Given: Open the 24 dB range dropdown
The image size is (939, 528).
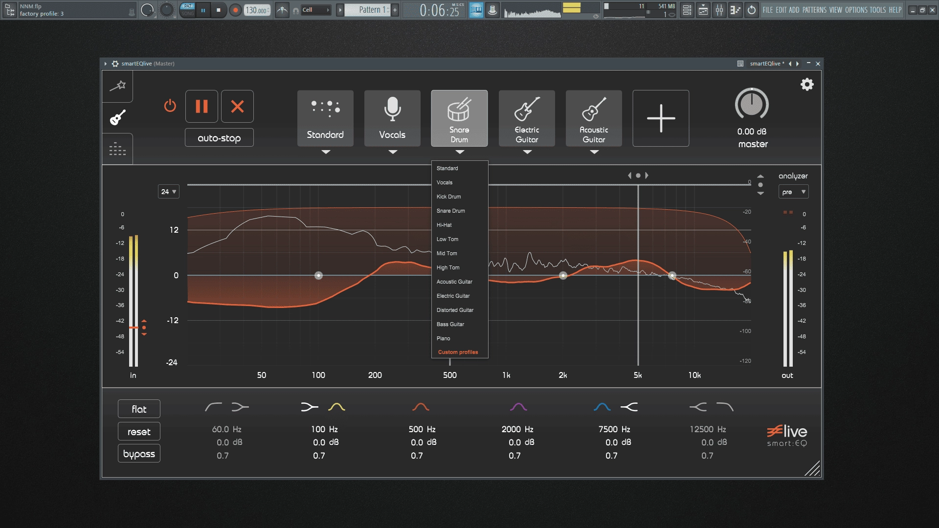Looking at the screenshot, I should click(169, 192).
